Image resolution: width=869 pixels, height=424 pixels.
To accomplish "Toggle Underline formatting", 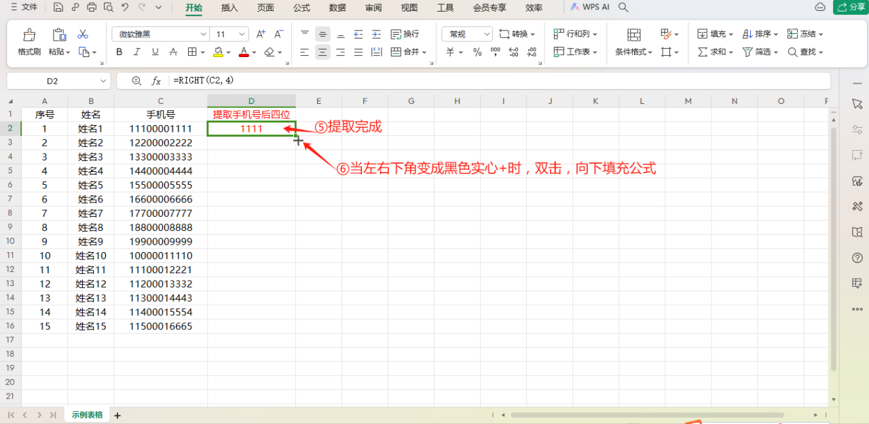I will [155, 52].
